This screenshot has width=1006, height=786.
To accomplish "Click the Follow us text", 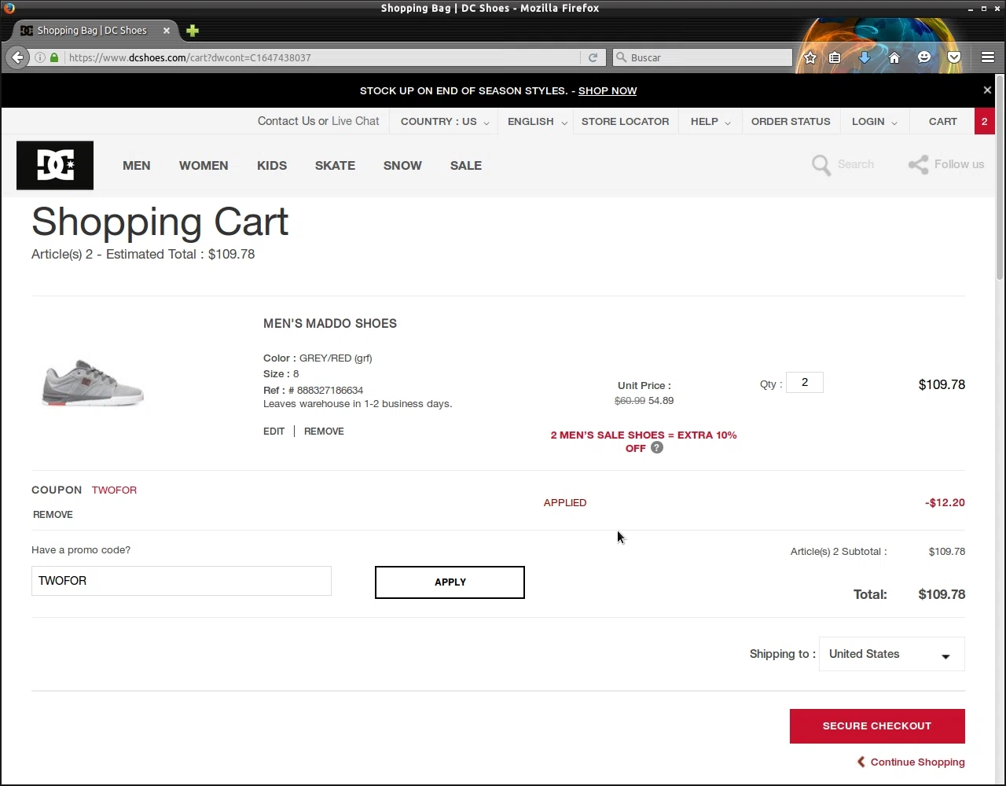I will (x=959, y=164).
